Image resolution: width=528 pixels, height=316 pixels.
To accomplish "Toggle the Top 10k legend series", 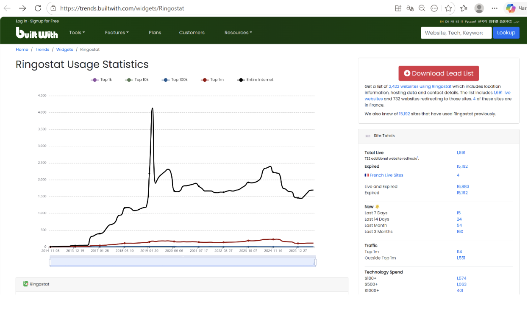I will click(x=137, y=80).
